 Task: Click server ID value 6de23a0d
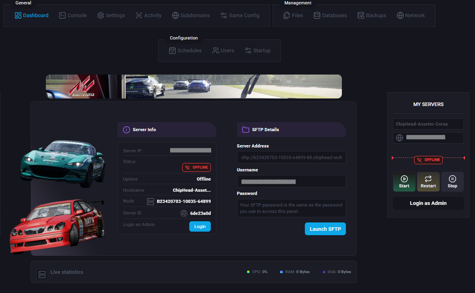200,213
